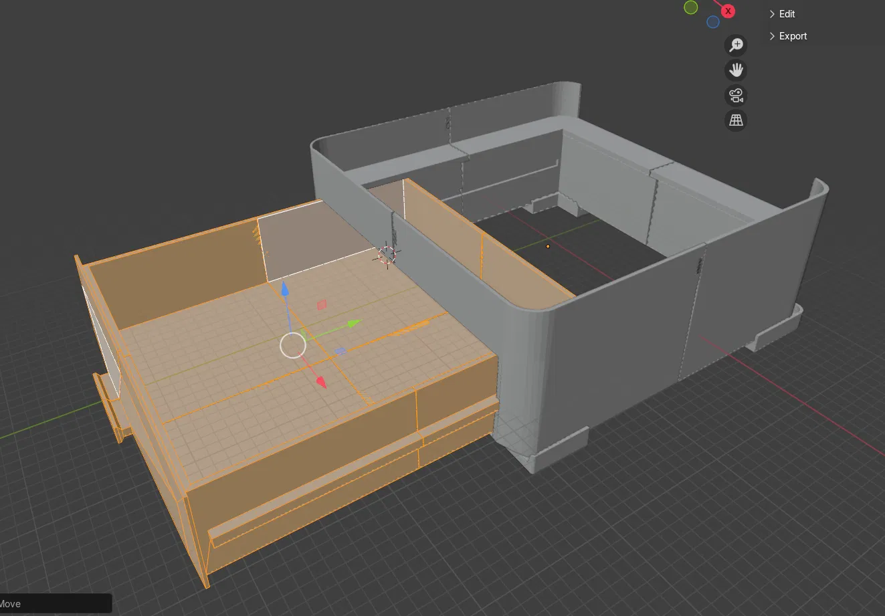Click the blue Z arrow of move gizmo
The width and height of the screenshot is (885, 616).
(284, 289)
